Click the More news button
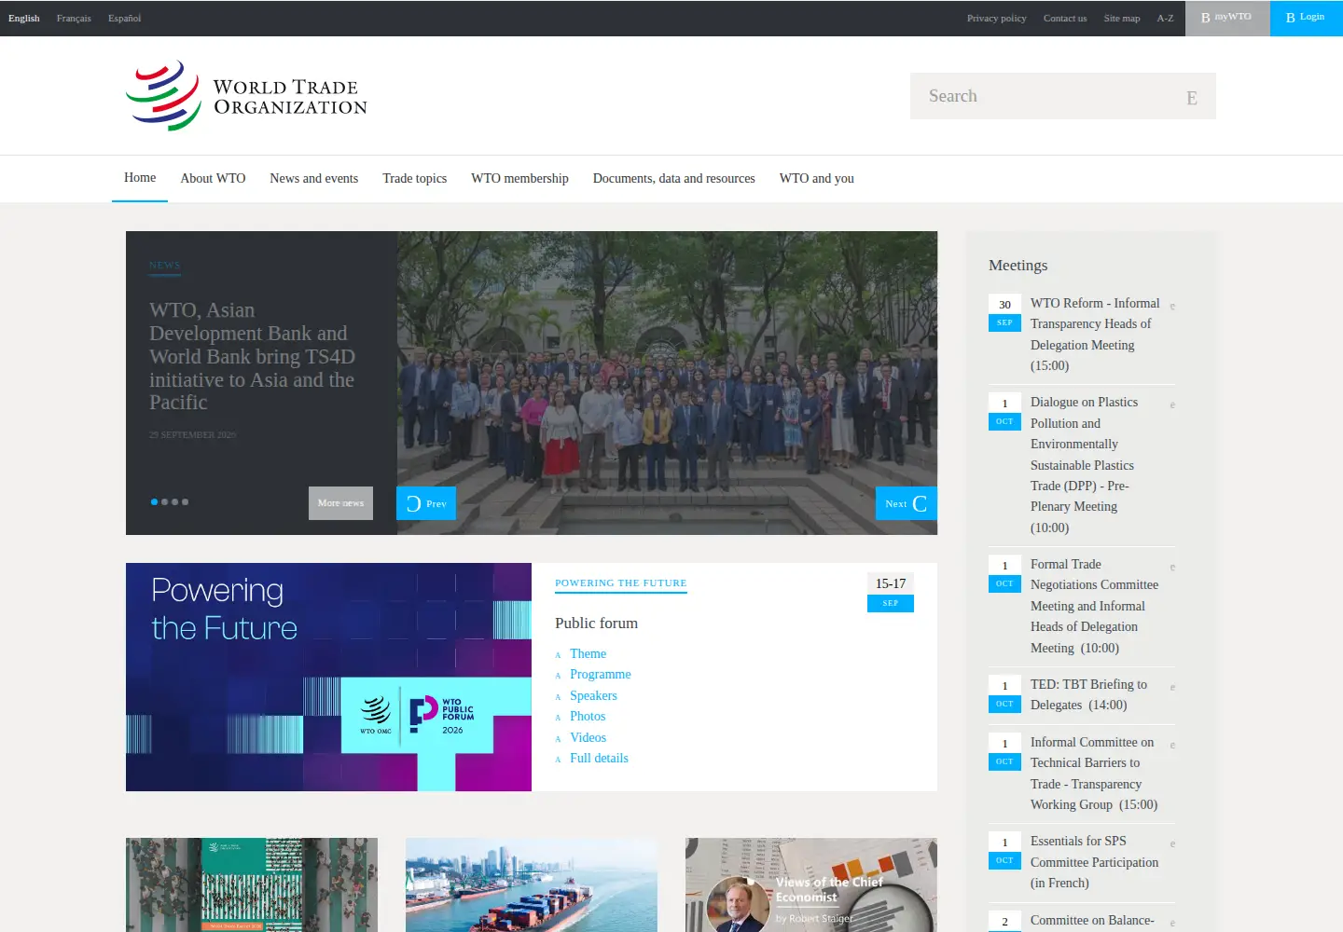 (340, 503)
